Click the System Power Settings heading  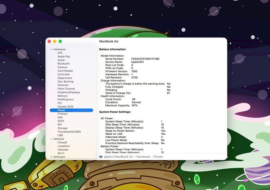pyautogui.click(x=115, y=112)
